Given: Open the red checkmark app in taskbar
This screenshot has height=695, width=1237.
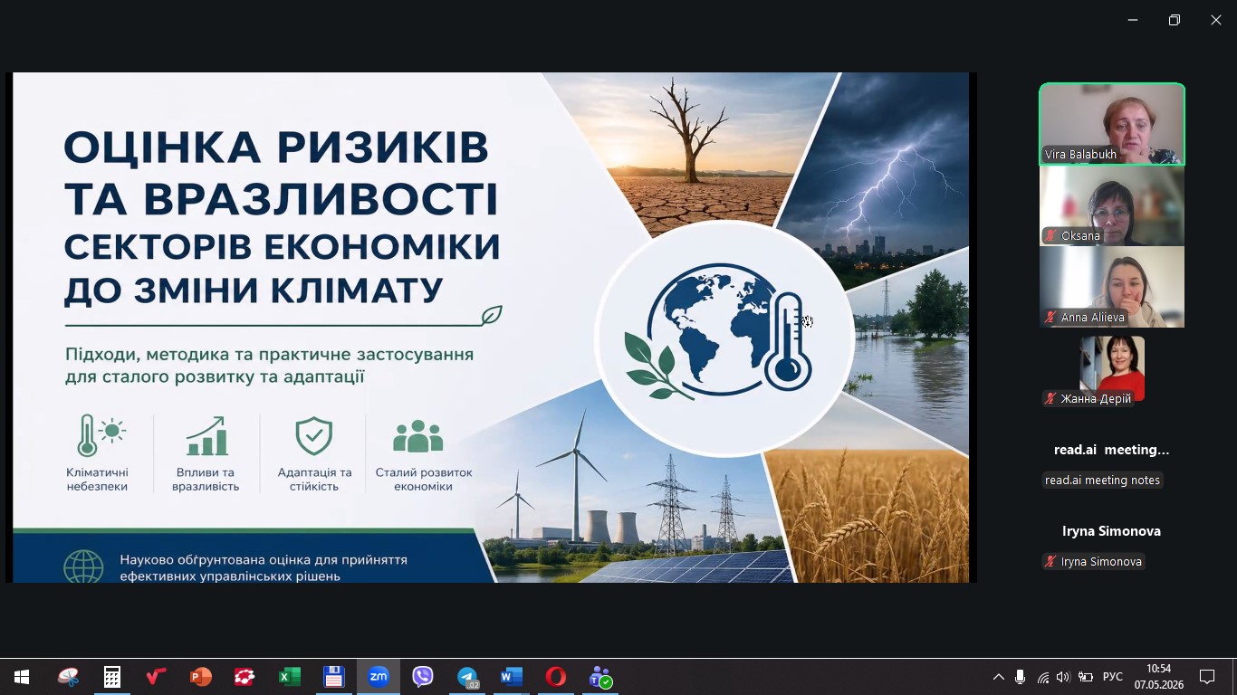Looking at the screenshot, I should click(x=157, y=677).
